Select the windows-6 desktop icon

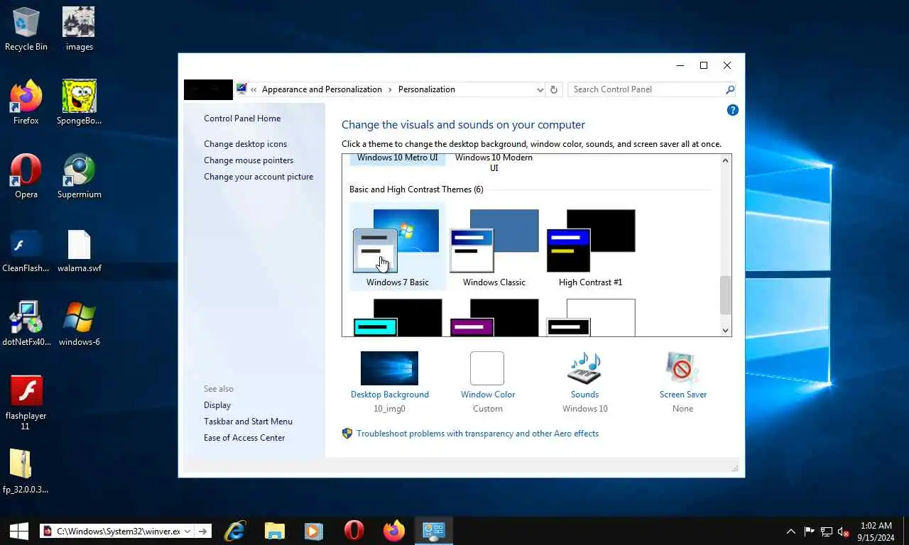pos(79,324)
